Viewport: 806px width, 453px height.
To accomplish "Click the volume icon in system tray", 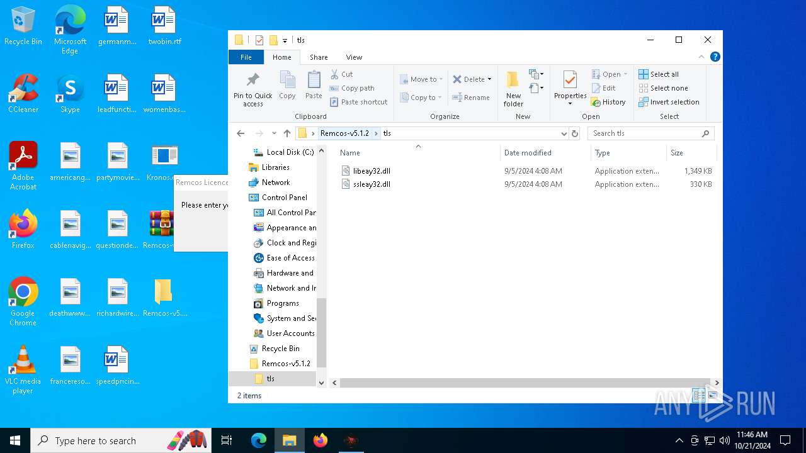I will tap(725, 440).
